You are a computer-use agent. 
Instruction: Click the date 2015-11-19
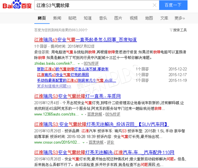[178, 81]
